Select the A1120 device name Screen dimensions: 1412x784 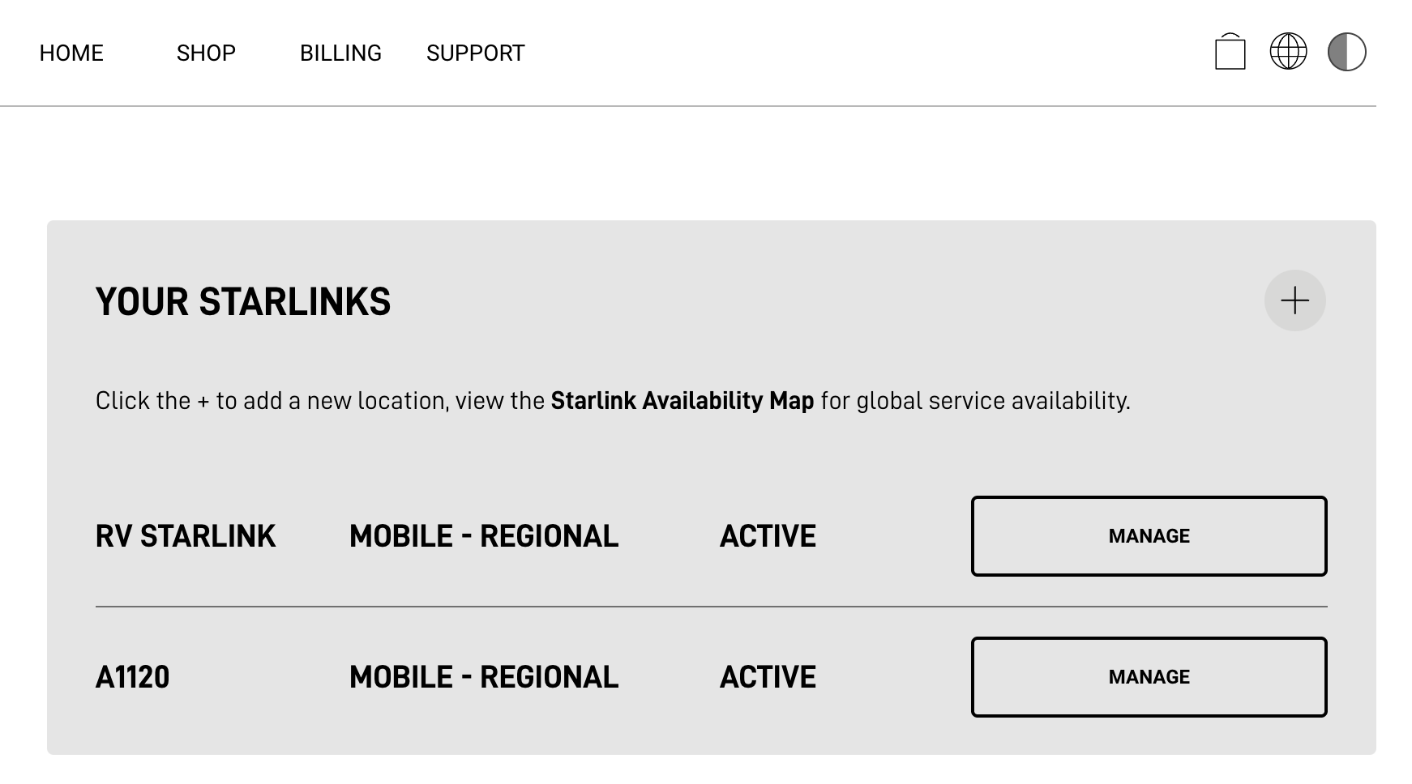click(x=133, y=677)
